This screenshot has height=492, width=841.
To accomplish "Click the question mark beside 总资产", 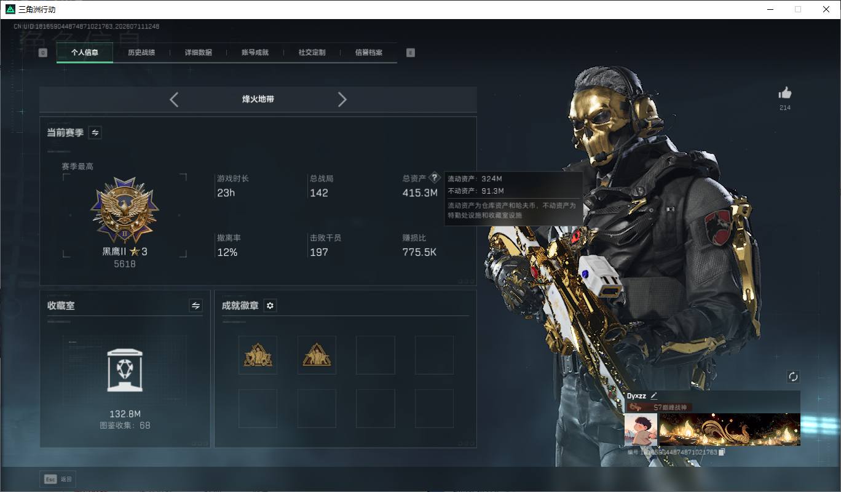I will [x=435, y=178].
